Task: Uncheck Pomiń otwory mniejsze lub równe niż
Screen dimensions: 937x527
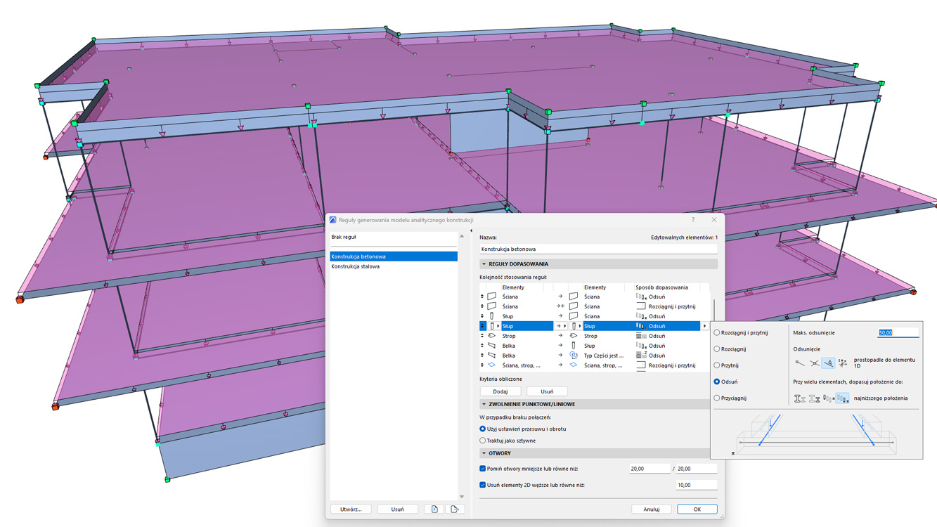Action: coord(481,469)
